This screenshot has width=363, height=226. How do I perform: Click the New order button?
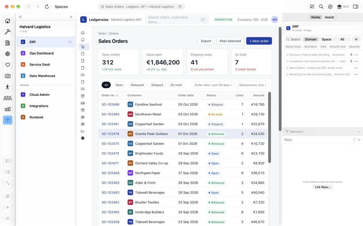click(259, 41)
